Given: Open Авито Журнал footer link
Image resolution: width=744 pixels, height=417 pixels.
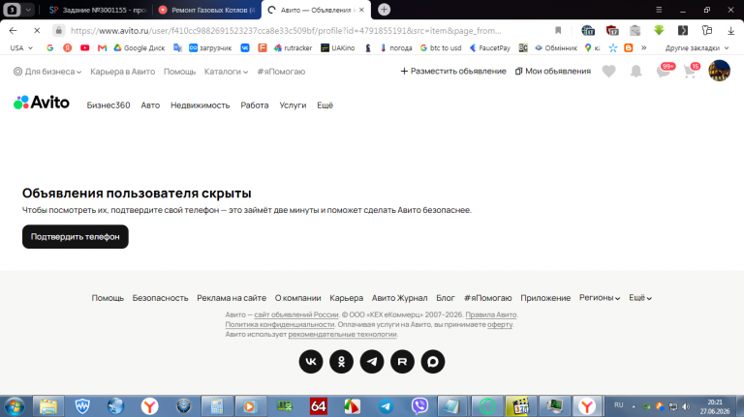Looking at the screenshot, I should 399,298.
